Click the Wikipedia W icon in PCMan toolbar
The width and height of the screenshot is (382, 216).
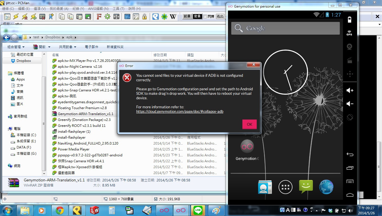point(173,17)
